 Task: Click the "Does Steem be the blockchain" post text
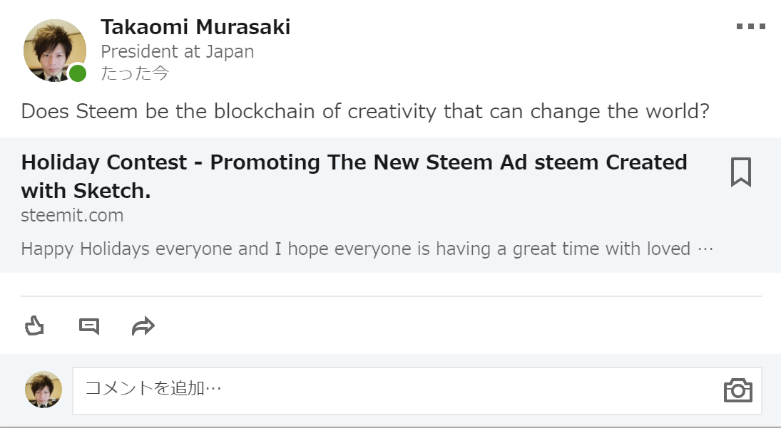click(365, 112)
